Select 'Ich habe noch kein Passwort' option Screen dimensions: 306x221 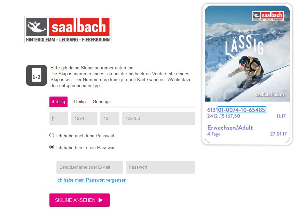(52, 135)
